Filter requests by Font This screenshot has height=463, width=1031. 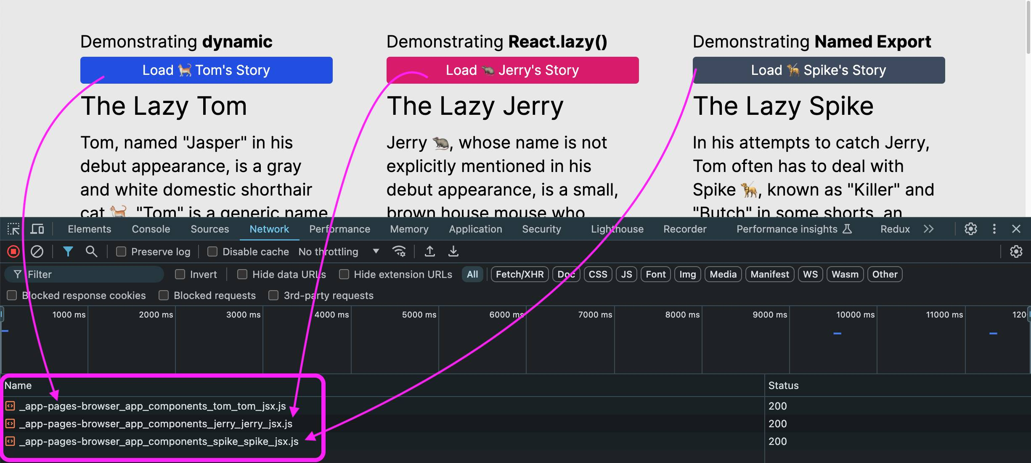point(656,275)
